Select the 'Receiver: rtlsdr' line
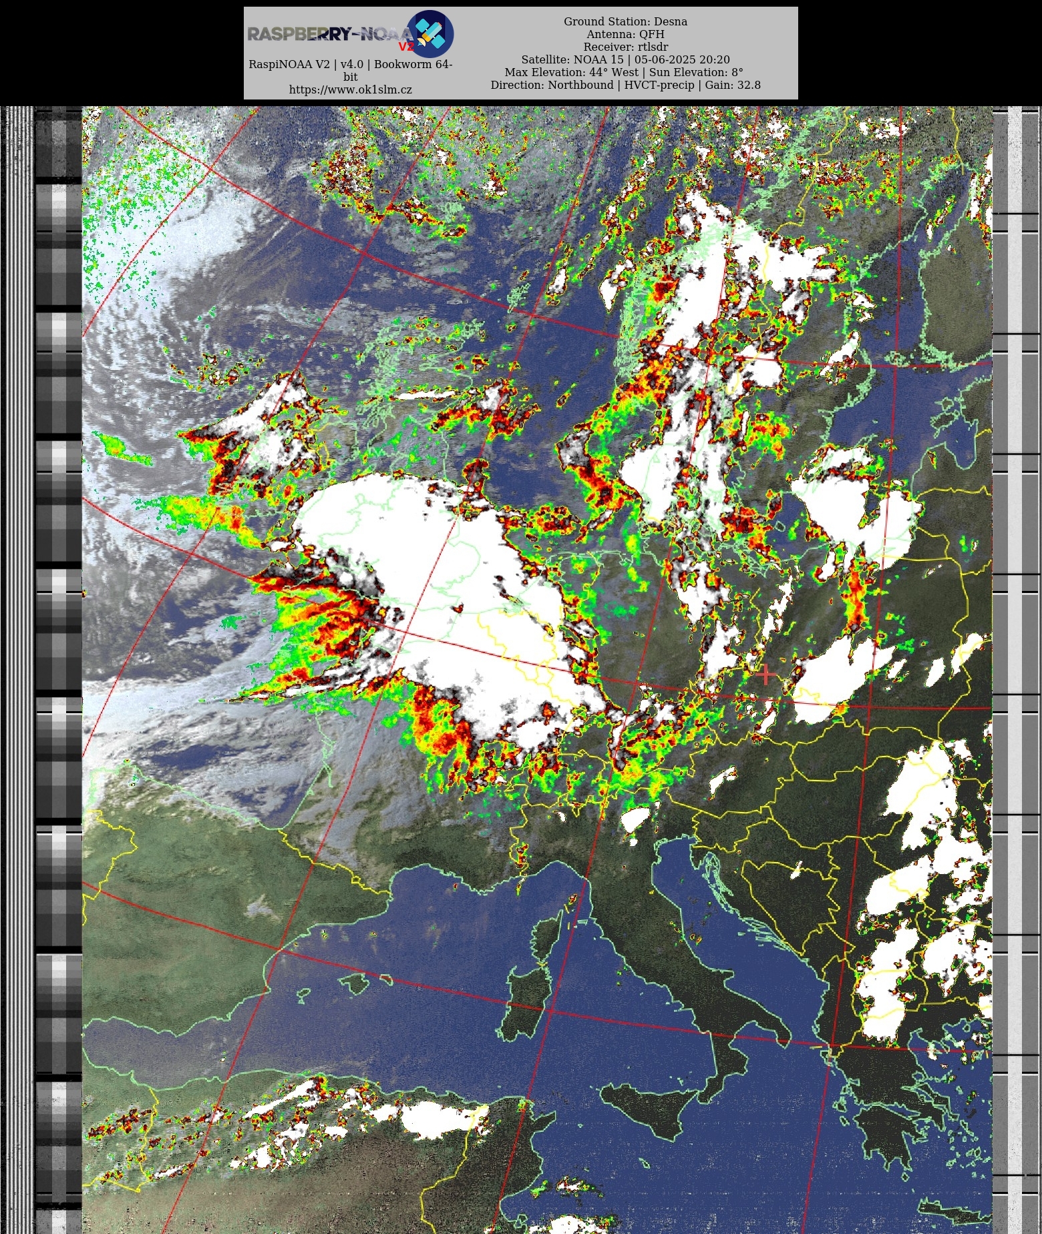Screen dimensions: 1042x1234 point(625,47)
